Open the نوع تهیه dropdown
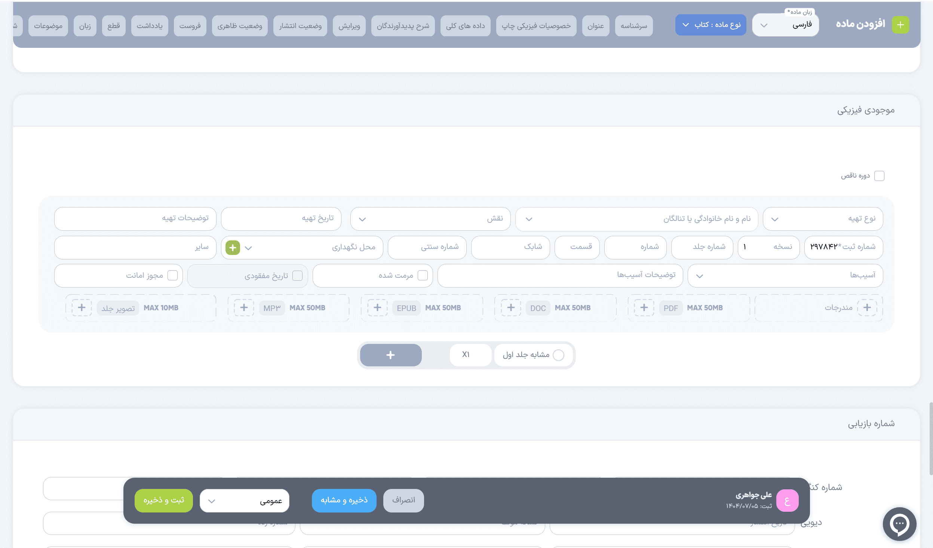This screenshot has height=548, width=933. (x=823, y=219)
